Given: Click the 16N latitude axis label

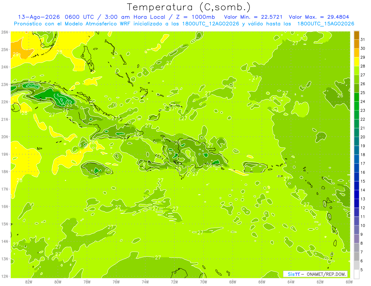Looking at the screenshot, I should pos(5,206).
